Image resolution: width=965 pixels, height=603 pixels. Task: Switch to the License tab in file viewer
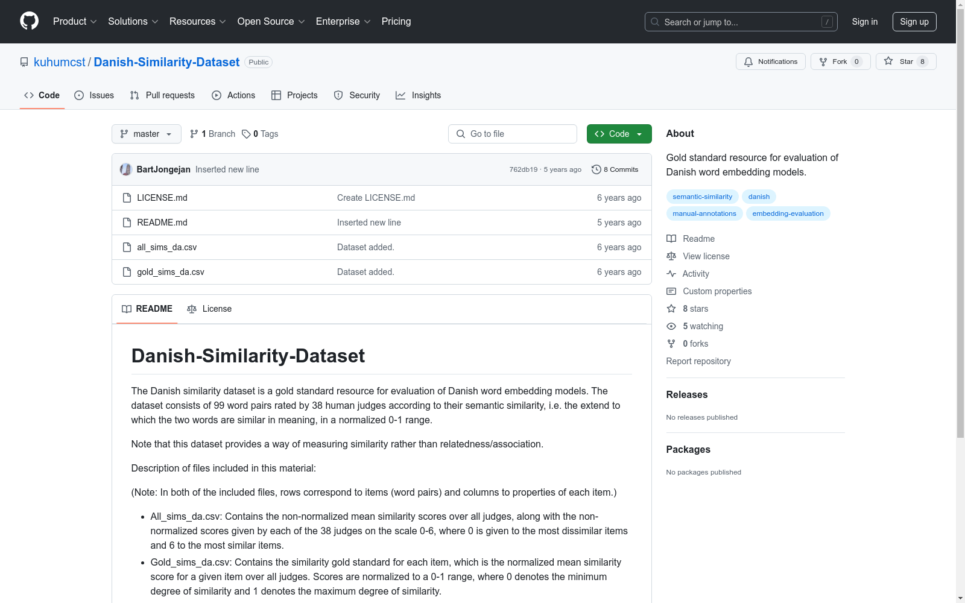coord(209,309)
